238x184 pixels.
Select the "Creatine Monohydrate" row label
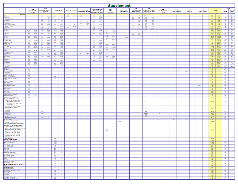point(10,117)
